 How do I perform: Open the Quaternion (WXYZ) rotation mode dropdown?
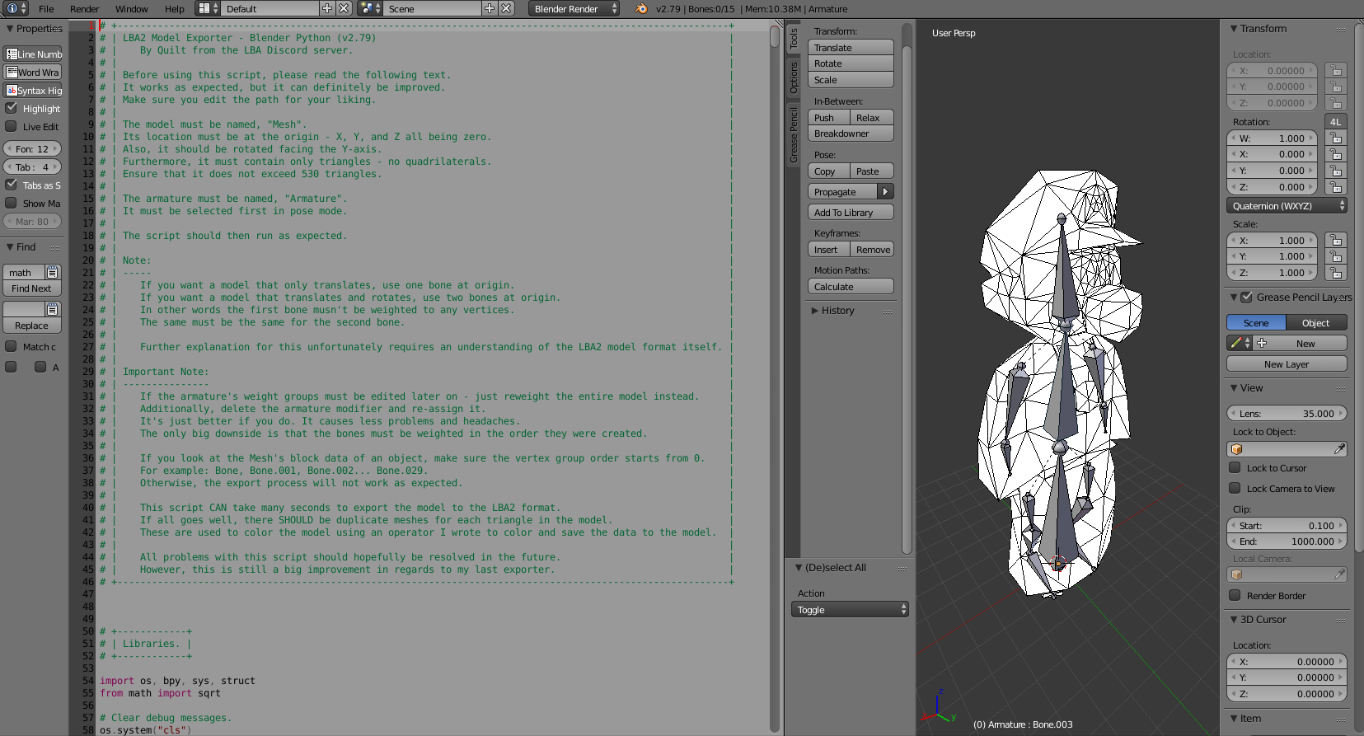[x=1287, y=206]
